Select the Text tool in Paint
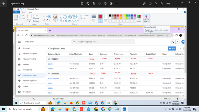Image resolution: width=199 pixels, height=112 pixels. click(50, 17)
